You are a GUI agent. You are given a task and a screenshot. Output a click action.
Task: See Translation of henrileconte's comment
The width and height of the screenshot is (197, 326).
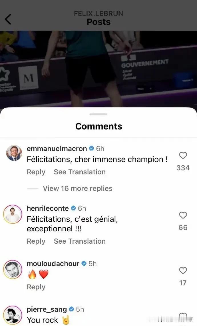pyautogui.click(x=80, y=241)
